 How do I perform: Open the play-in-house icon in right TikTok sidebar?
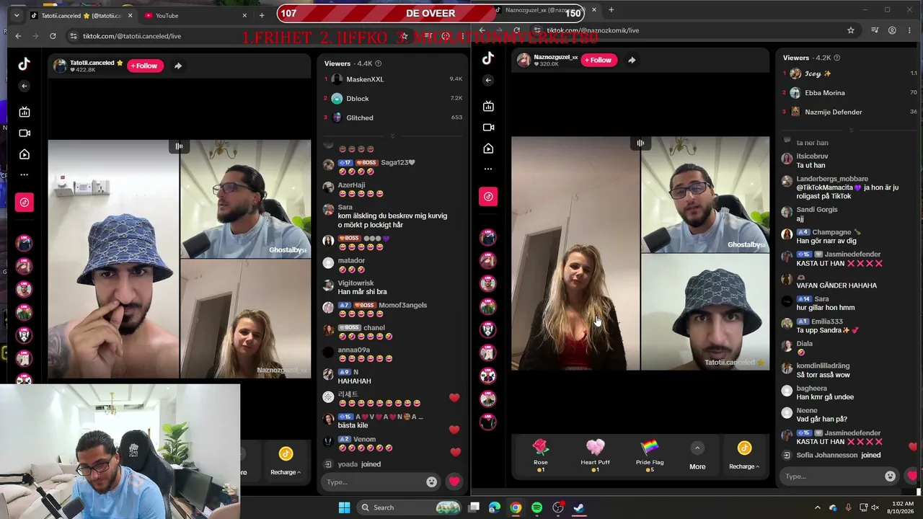[488, 148]
